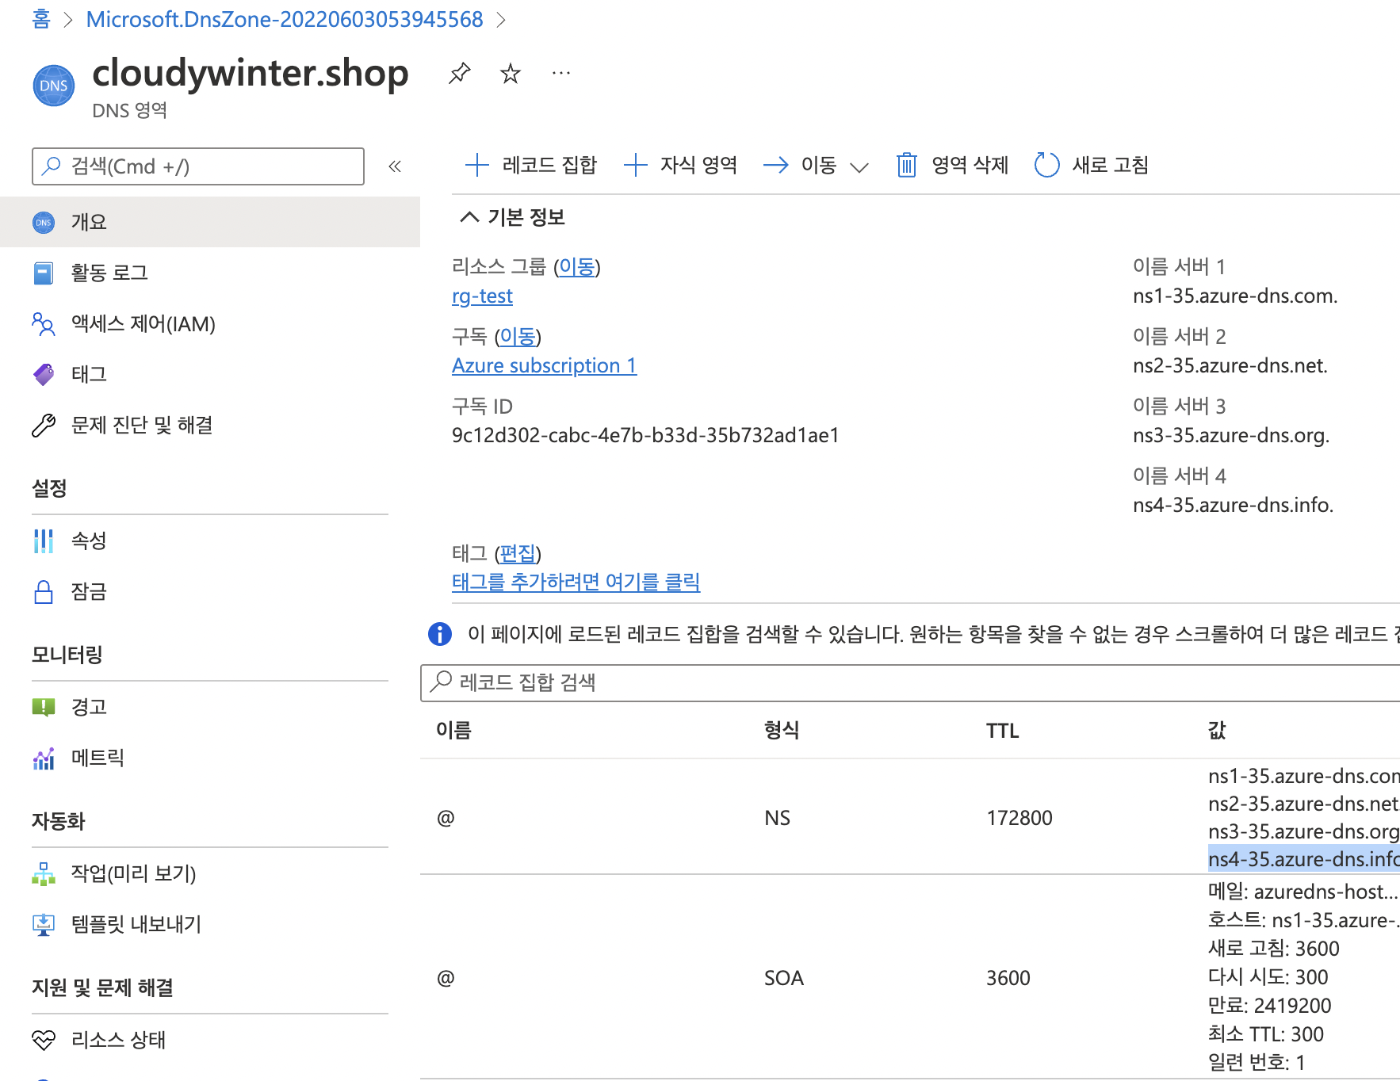Sort by 이름 column header
This screenshot has width=1400, height=1081.
point(453,731)
